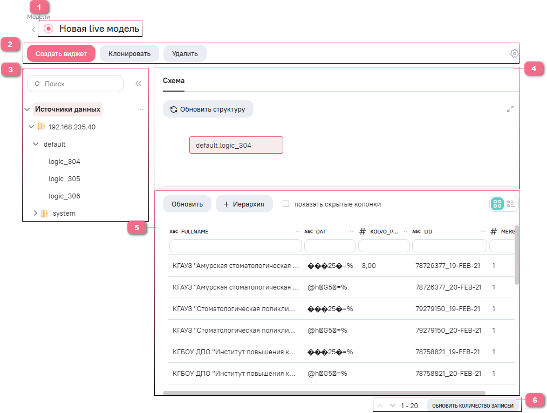Screen dimensions: 547x413
Task: Select logic_304 table in the tree
Action: coord(64,161)
